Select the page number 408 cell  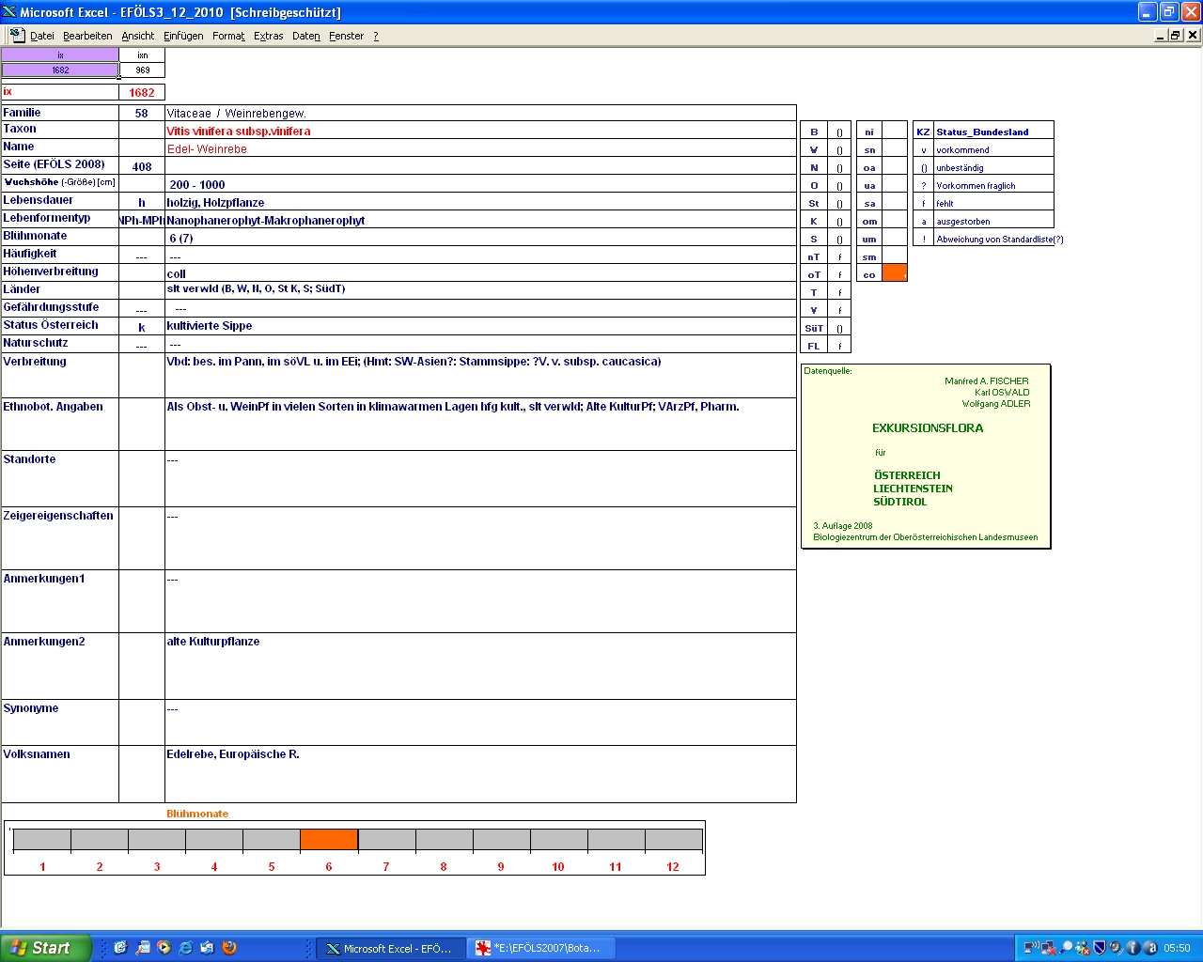coord(142,166)
